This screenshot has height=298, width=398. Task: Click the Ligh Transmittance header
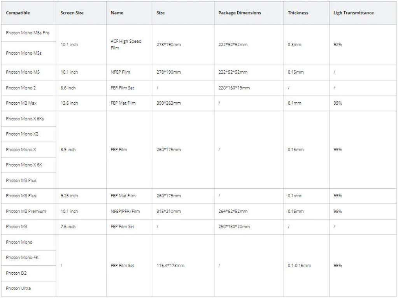(x=363, y=13)
